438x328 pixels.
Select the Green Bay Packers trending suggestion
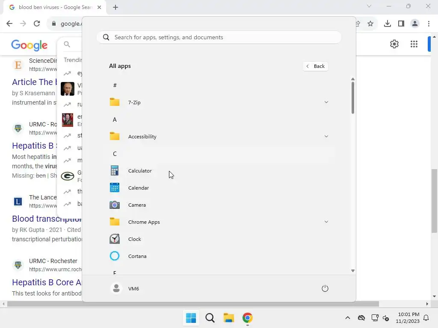pyautogui.click(x=71, y=176)
